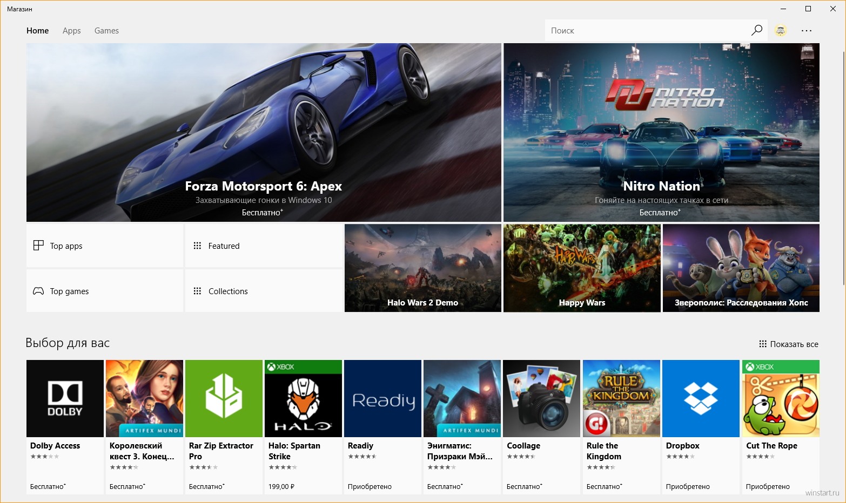Switch to the Home tab
The width and height of the screenshot is (846, 503).
point(37,31)
